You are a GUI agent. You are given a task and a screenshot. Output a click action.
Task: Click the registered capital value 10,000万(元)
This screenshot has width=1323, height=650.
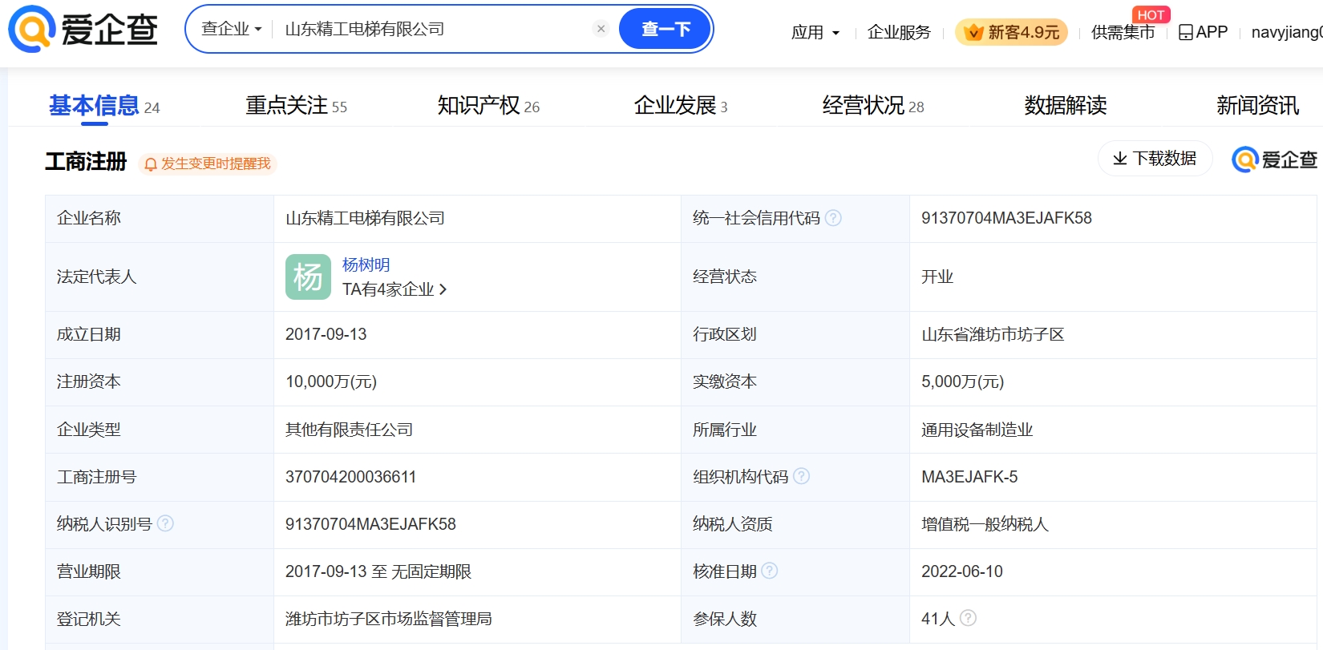tap(331, 382)
